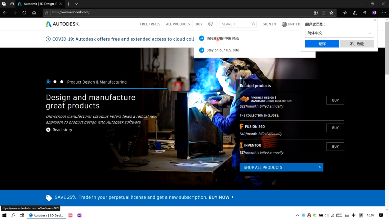Image resolution: width=389 pixels, height=219 pixels.
Task: Open the FREE TRIALS menu
Action: click(150, 24)
